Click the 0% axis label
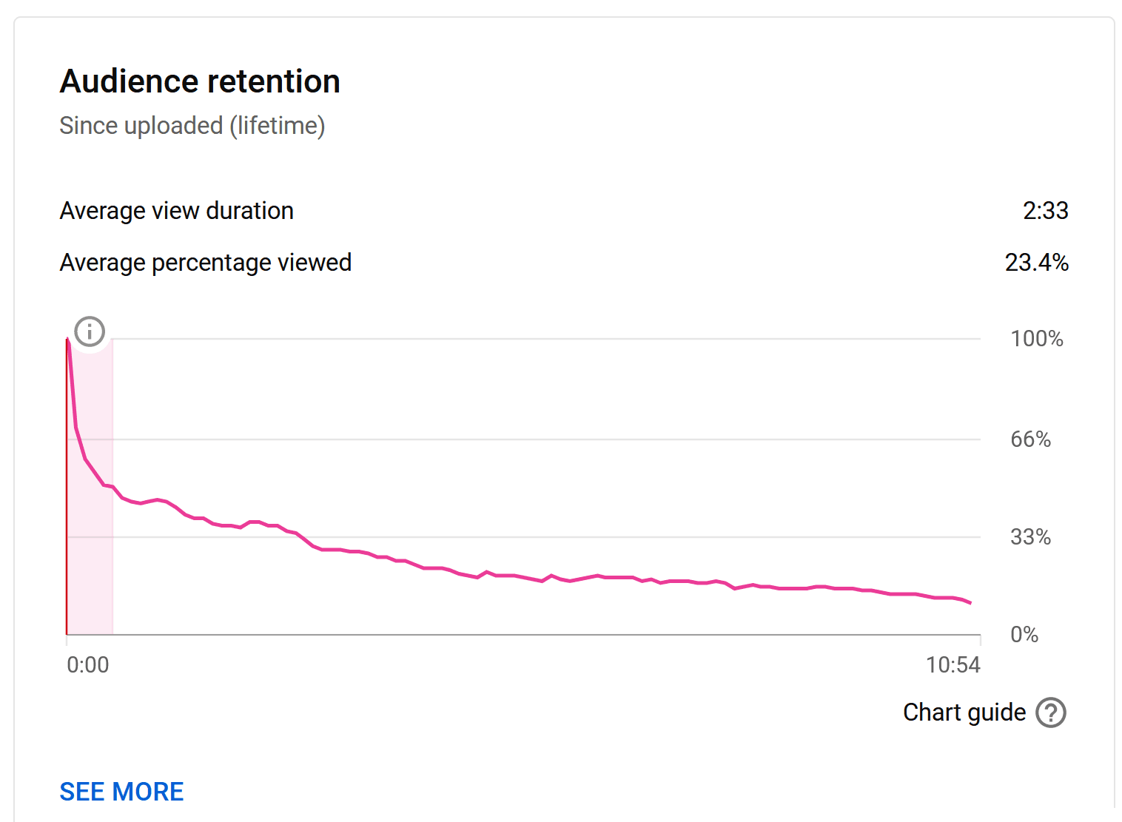This screenshot has height=822, width=1122. point(1024,635)
